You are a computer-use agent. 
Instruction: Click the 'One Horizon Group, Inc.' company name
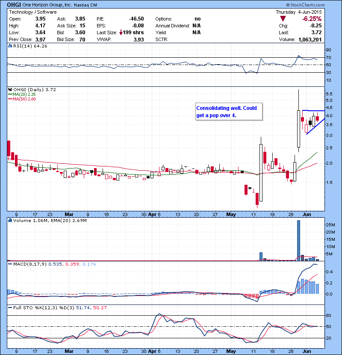coord(47,5)
